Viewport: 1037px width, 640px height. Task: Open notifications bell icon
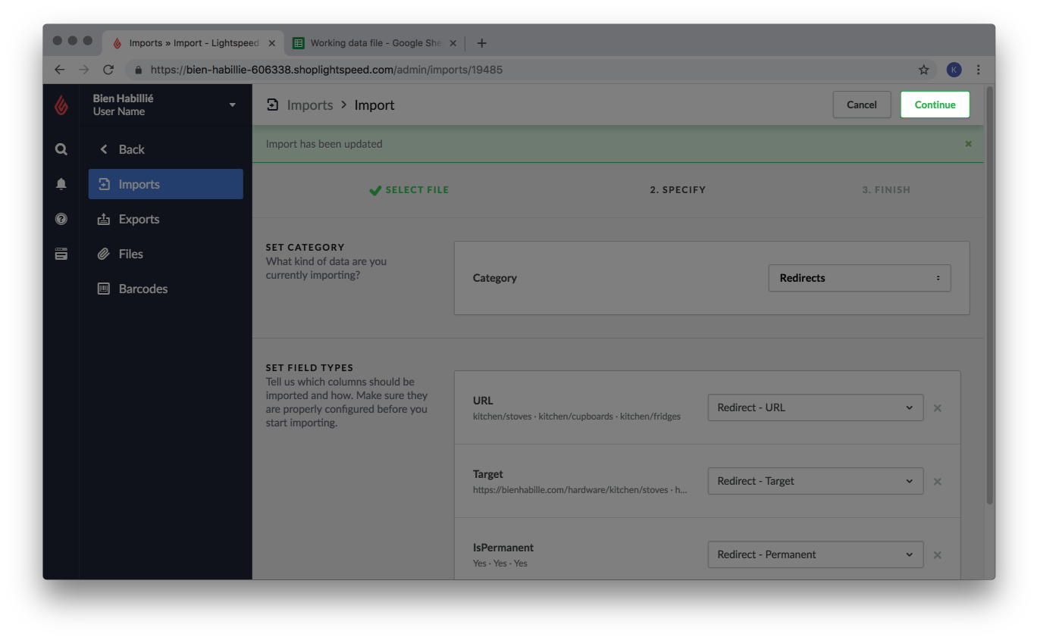point(61,184)
